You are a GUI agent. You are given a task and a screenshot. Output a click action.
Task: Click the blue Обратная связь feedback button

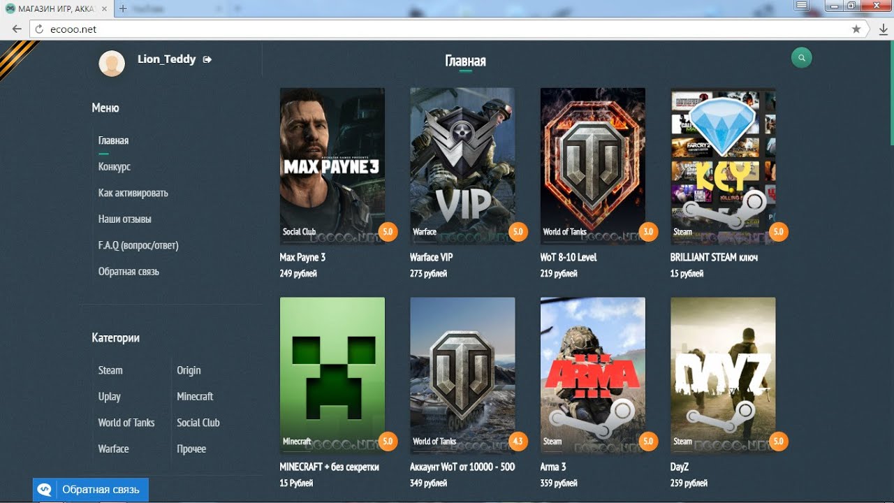coord(91,490)
